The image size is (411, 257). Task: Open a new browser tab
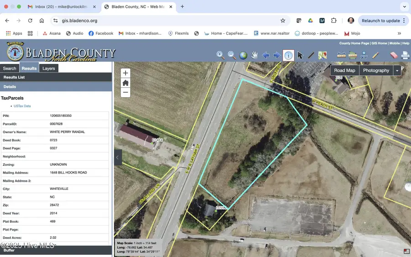[x=182, y=6]
